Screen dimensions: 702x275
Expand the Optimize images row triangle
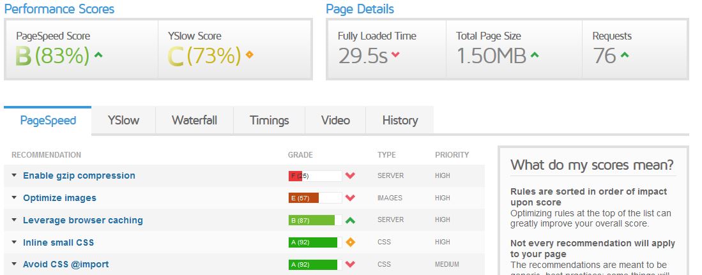pyautogui.click(x=14, y=198)
